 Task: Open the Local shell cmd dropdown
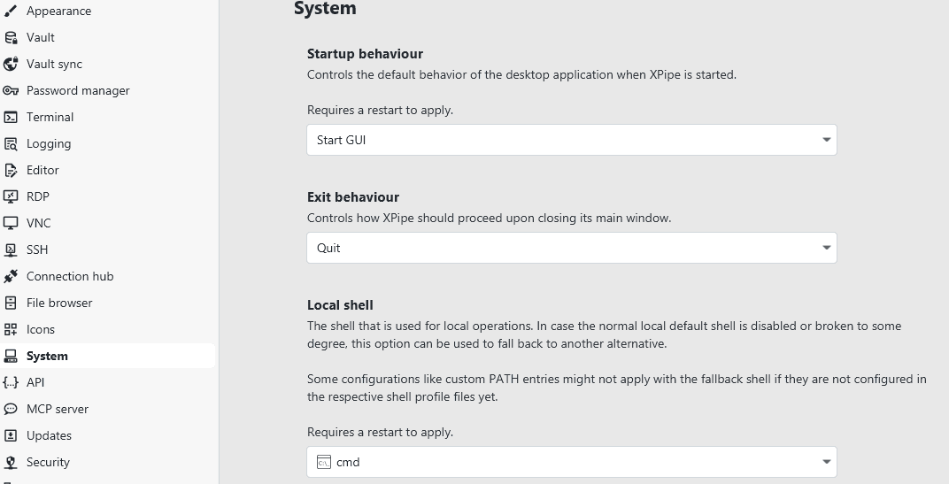pos(571,462)
